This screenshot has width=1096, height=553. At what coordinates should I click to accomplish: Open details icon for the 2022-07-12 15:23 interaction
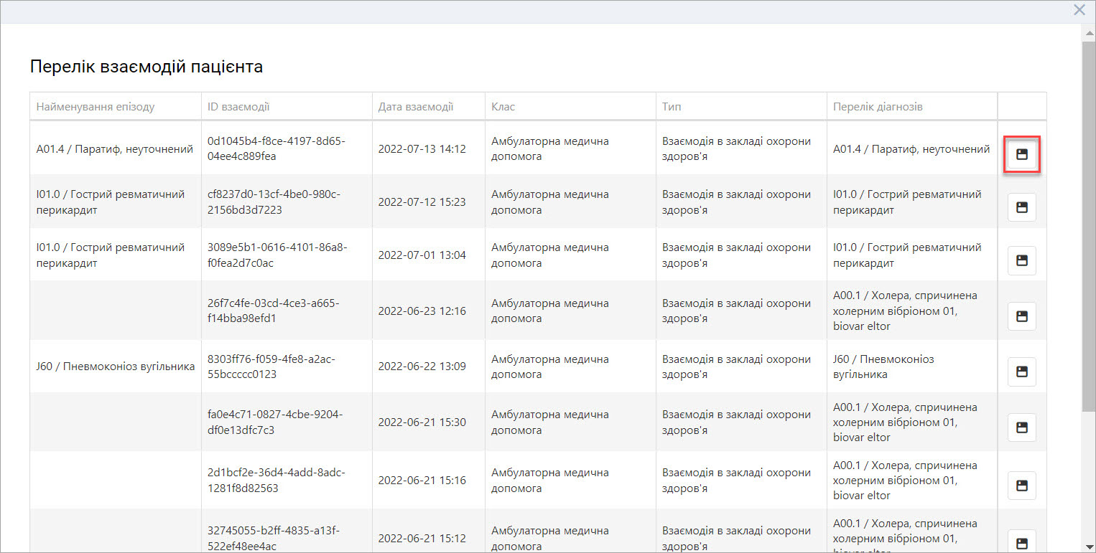[x=1021, y=207]
